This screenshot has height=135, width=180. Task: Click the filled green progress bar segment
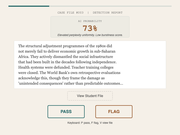[29, 6]
